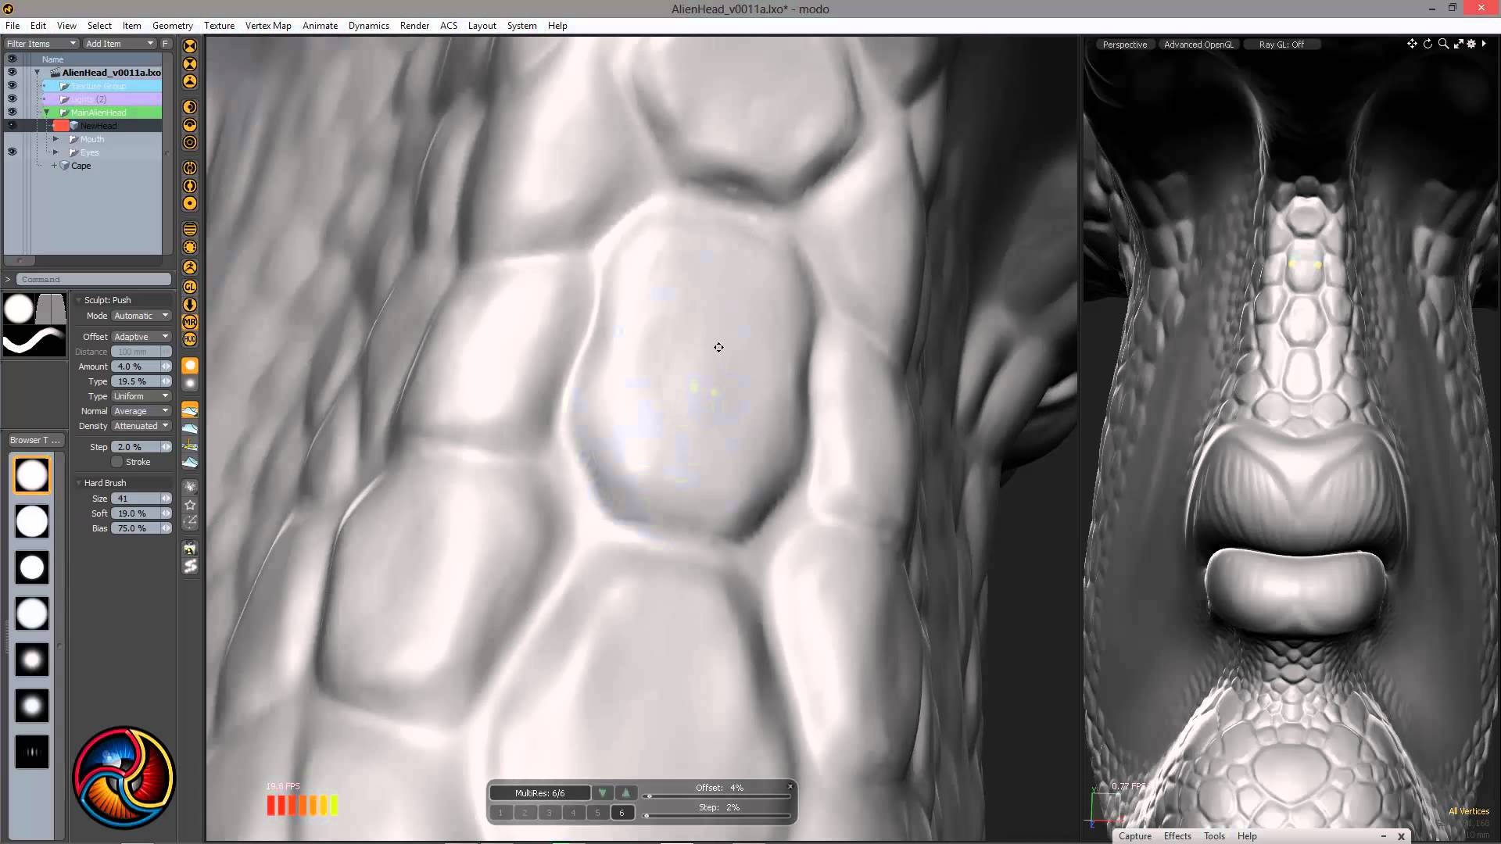Screen dimensions: 1501x844
Task: Click the Command input field
Action: 93,279
